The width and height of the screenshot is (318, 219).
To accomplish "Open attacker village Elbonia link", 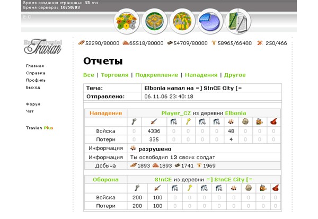I will (x=235, y=113).
